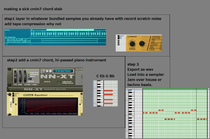Select the lit Tape damage type LED

coord(149,43)
